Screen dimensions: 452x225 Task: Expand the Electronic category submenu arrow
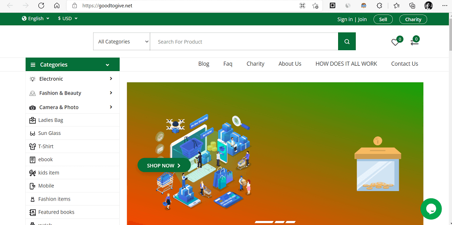pos(111,79)
